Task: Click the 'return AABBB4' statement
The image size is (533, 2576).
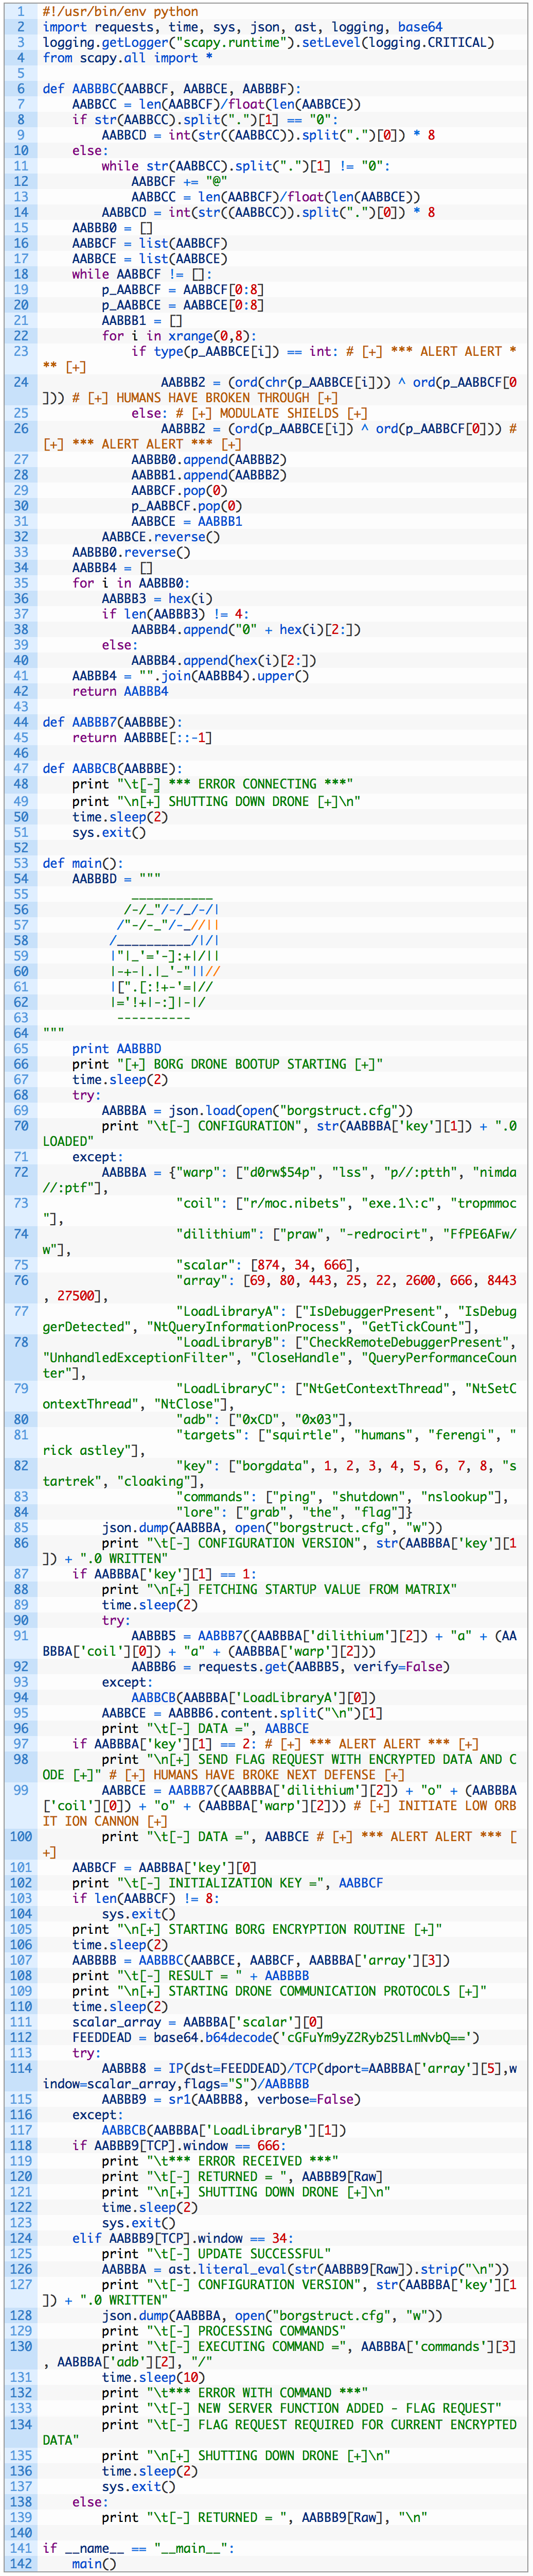Action: (x=120, y=691)
